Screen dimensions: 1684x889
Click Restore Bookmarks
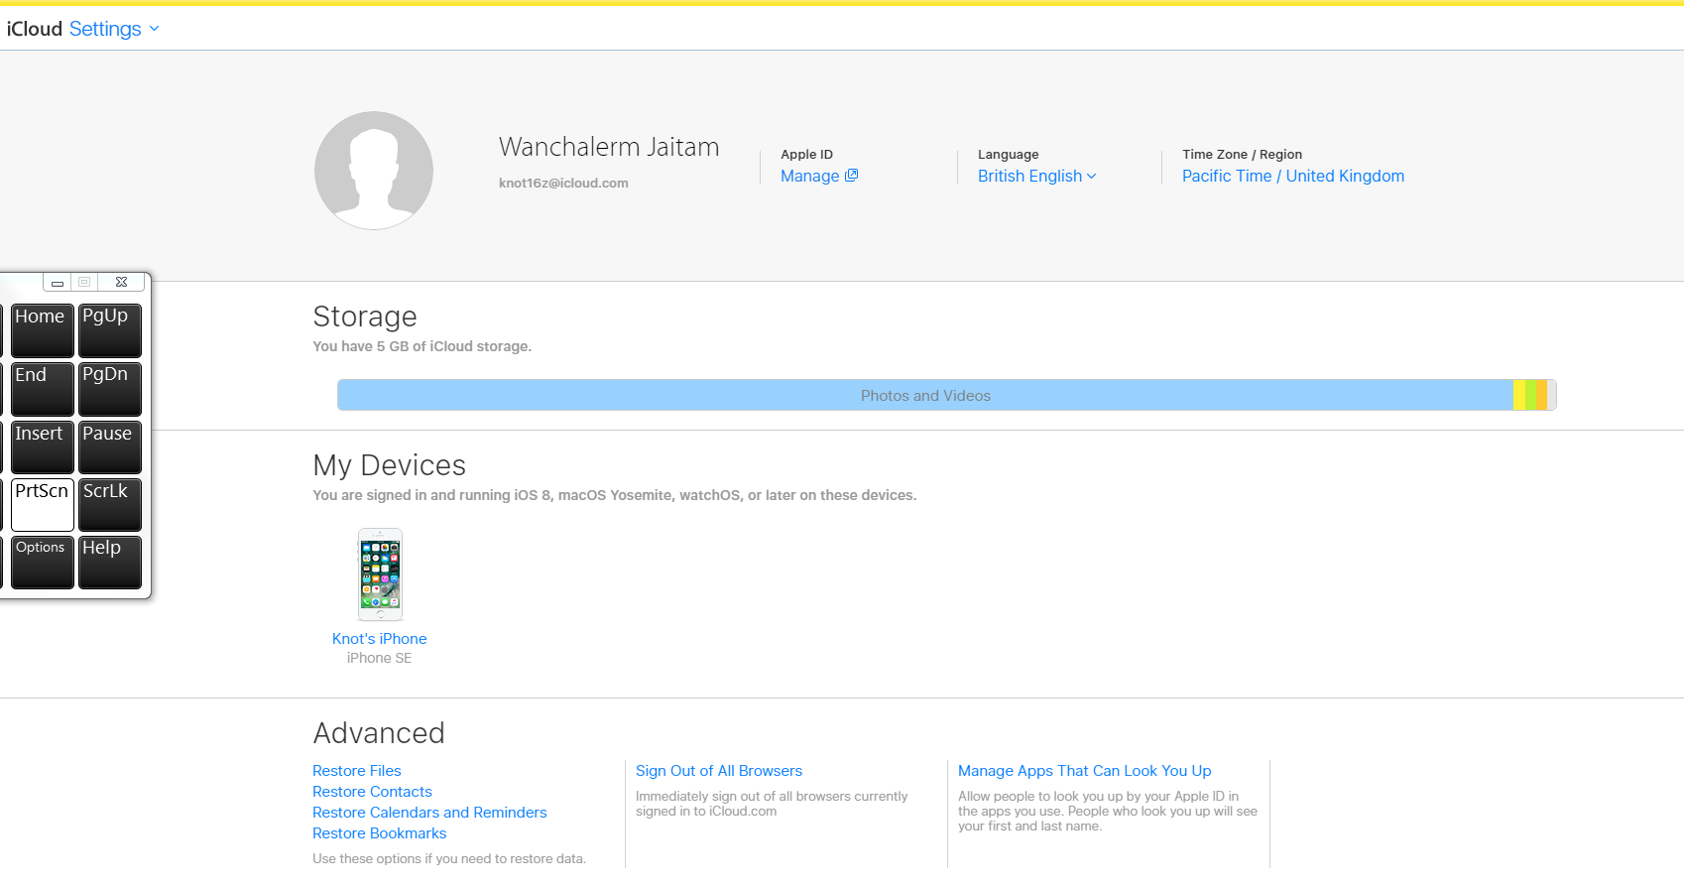pyautogui.click(x=379, y=833)
